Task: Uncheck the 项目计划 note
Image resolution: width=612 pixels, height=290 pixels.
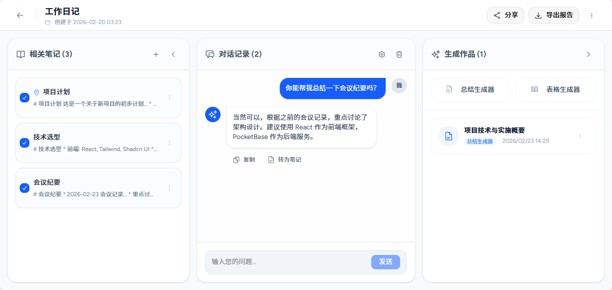Action: pos(25,97)
